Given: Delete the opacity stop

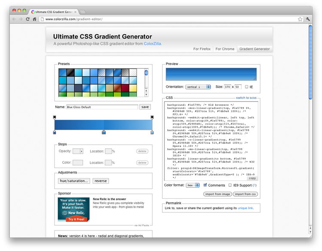Looking at the screenshot, I should tap(142, 151).
